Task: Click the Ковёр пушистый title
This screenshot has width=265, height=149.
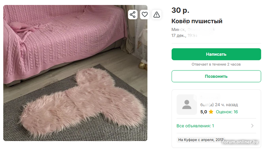Action: point(197,21)
